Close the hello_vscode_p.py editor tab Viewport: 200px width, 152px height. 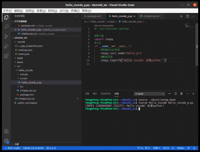tap(134, 16)
